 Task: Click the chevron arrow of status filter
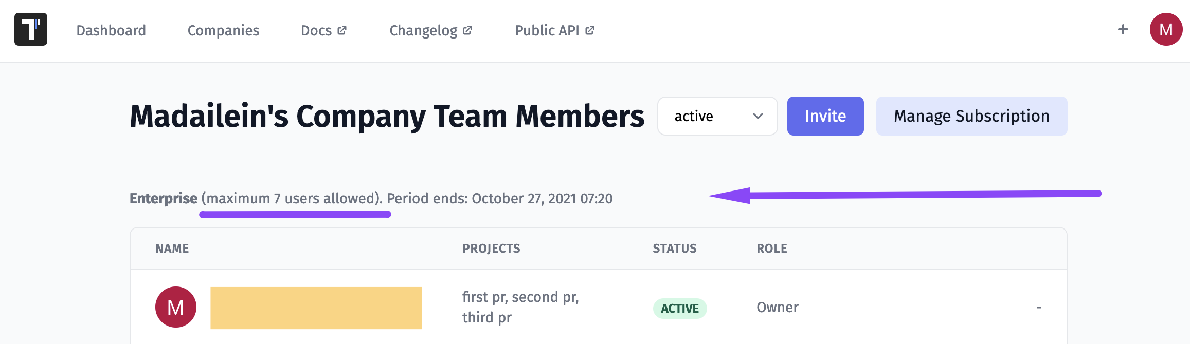(x=758, y=116)
